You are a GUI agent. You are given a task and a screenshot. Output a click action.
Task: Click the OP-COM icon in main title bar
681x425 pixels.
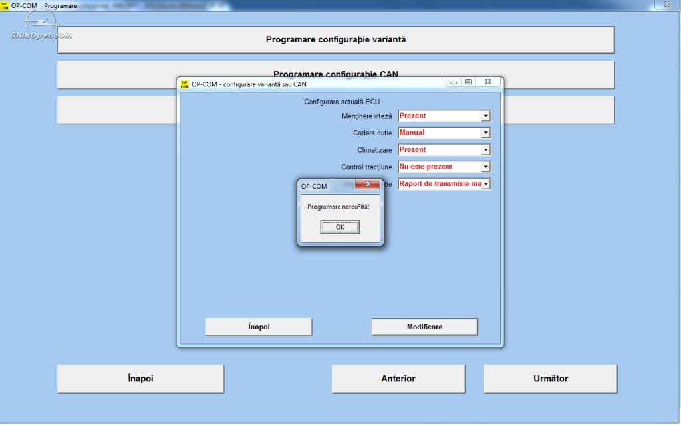(5, 5)
